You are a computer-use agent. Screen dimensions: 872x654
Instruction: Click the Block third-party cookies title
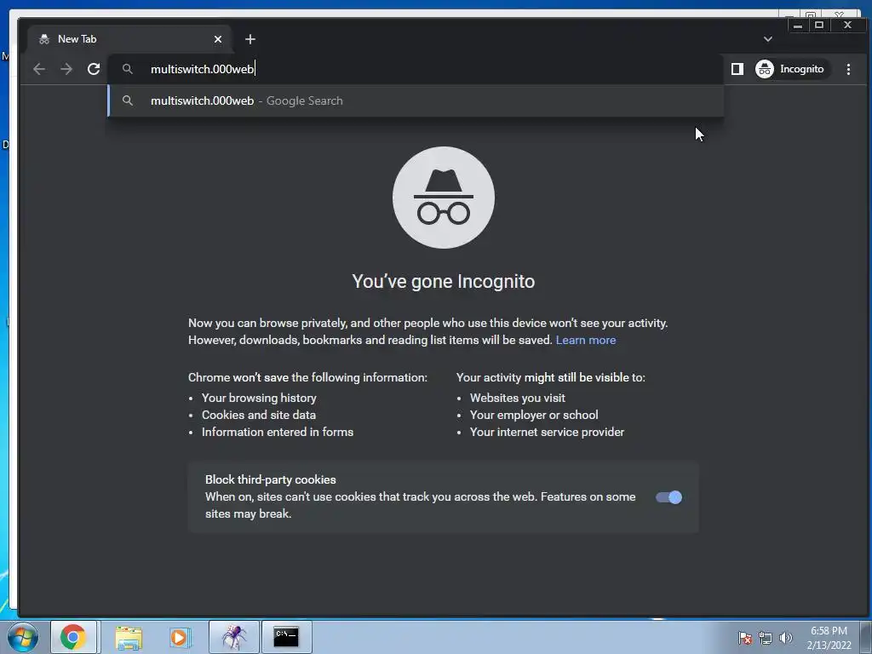270,479
